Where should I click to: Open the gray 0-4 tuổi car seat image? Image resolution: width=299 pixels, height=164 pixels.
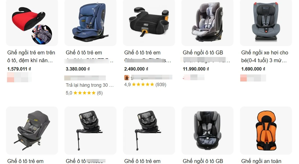[266, 23]
